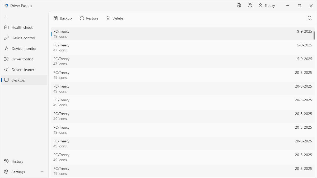Viewport: 317px width, 178px height.
Task: Click the help question mark icon
Action: 250,5
